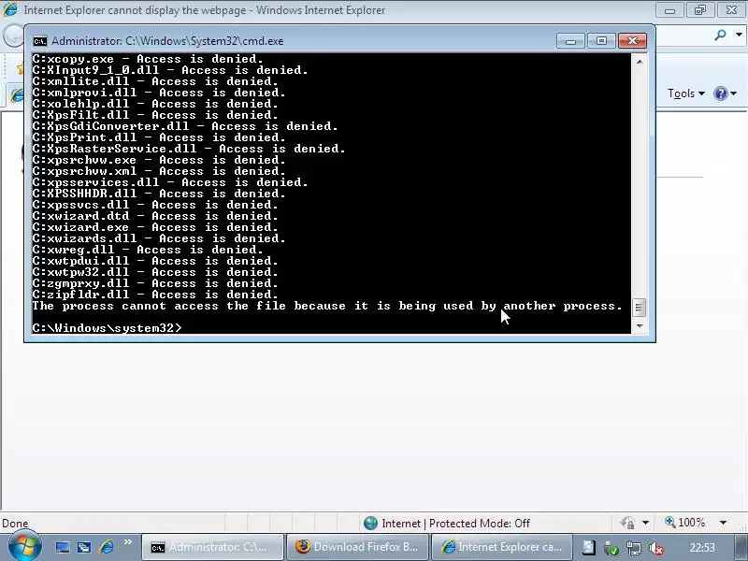Click the Internet Explorer logo in its title bar
The width and height of the screenshot is (748, 561).
pyautogui.click(x=10, y=9)
